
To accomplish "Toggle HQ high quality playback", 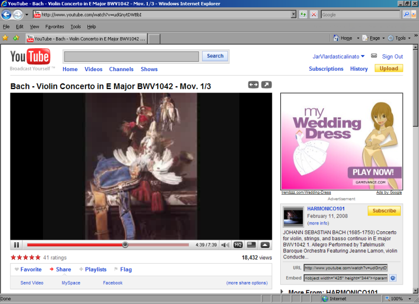I will coord(238,245).
